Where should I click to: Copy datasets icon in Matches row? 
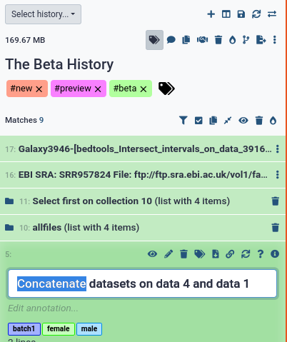tap(213, 121)
